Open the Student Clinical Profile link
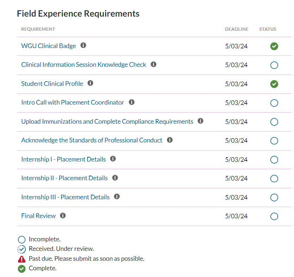294x277 pixels. tap(52, 84)
